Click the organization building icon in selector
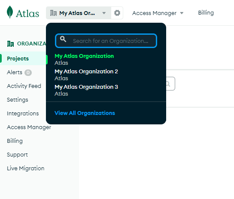The width and height of the screenshot is (234, 199). [x=53, y=13]
